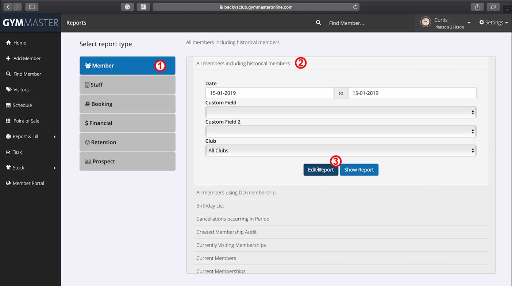Click the Show Report button
This screenshot has width=512, height=286.
[x=359, y=170]
